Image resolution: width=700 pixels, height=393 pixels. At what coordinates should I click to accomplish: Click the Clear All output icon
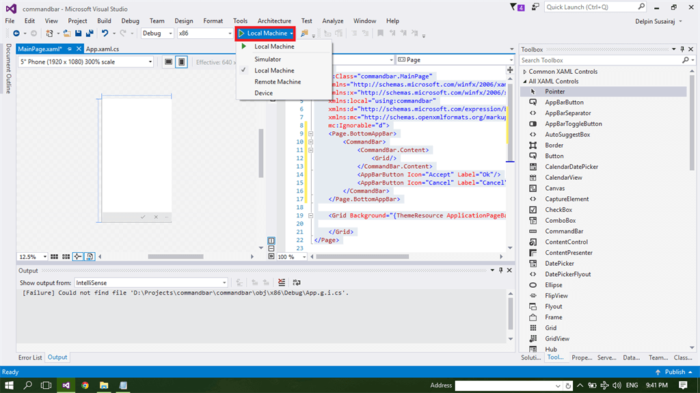(x=282, y=282)
